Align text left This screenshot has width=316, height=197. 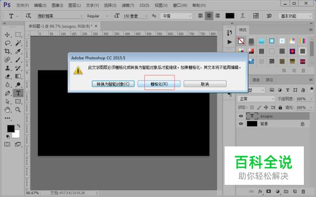pyautogui.click(x=200, y=16)
